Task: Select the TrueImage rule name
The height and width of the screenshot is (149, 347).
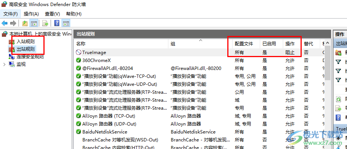Action: pyautogui.click(x=94, y=53)
